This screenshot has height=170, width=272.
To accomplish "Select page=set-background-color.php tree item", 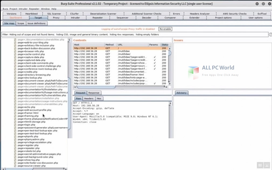I will tap(35, 157).
